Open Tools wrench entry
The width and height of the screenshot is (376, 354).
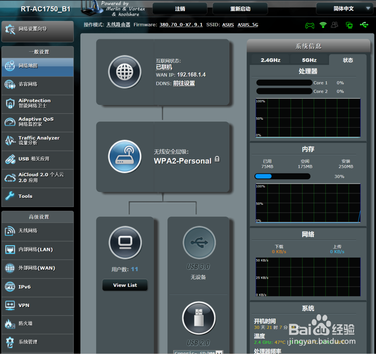click(x=37, y=197)
